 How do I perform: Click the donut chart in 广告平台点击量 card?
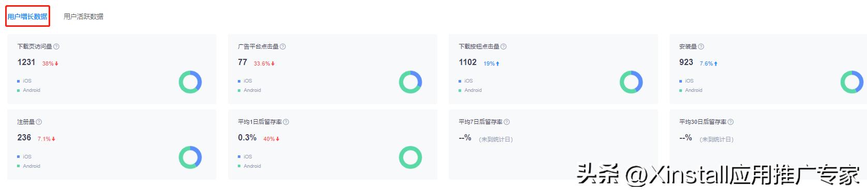pyautogui.click(x=410, y=82)
